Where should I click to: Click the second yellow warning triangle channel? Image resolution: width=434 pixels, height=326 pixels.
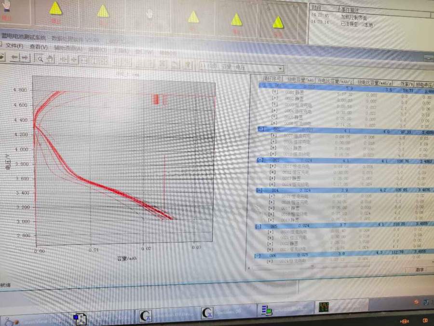(x=103, y=11)
